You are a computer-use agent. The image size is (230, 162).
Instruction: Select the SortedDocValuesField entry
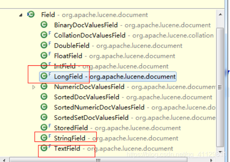[133, 97]
